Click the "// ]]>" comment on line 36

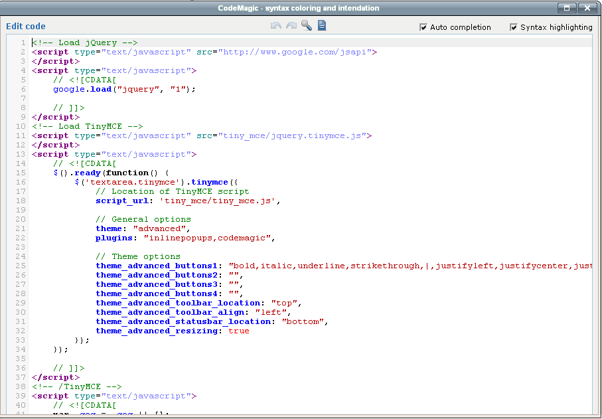coord(69,368)
